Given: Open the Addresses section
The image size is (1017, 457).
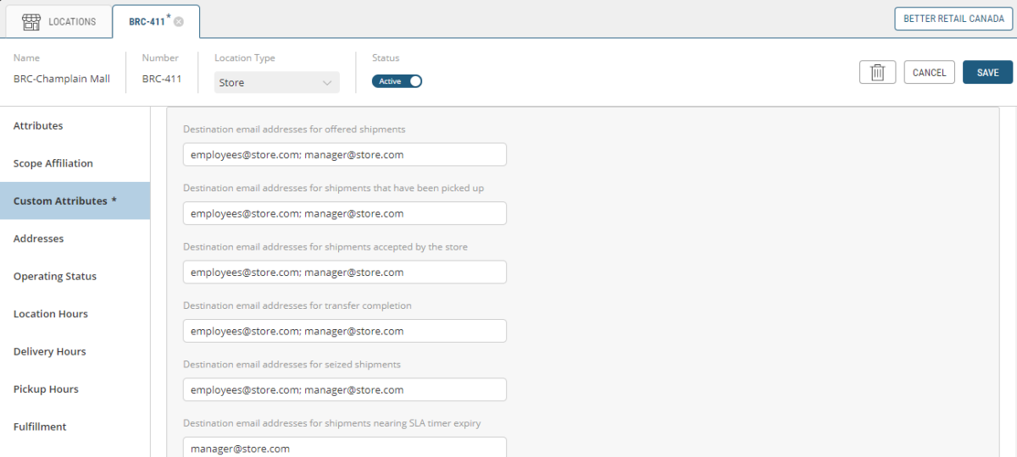Looking at the screenshot, I should [x=39, y=239].
